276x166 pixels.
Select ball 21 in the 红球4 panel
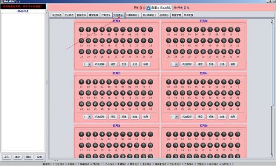231,93
